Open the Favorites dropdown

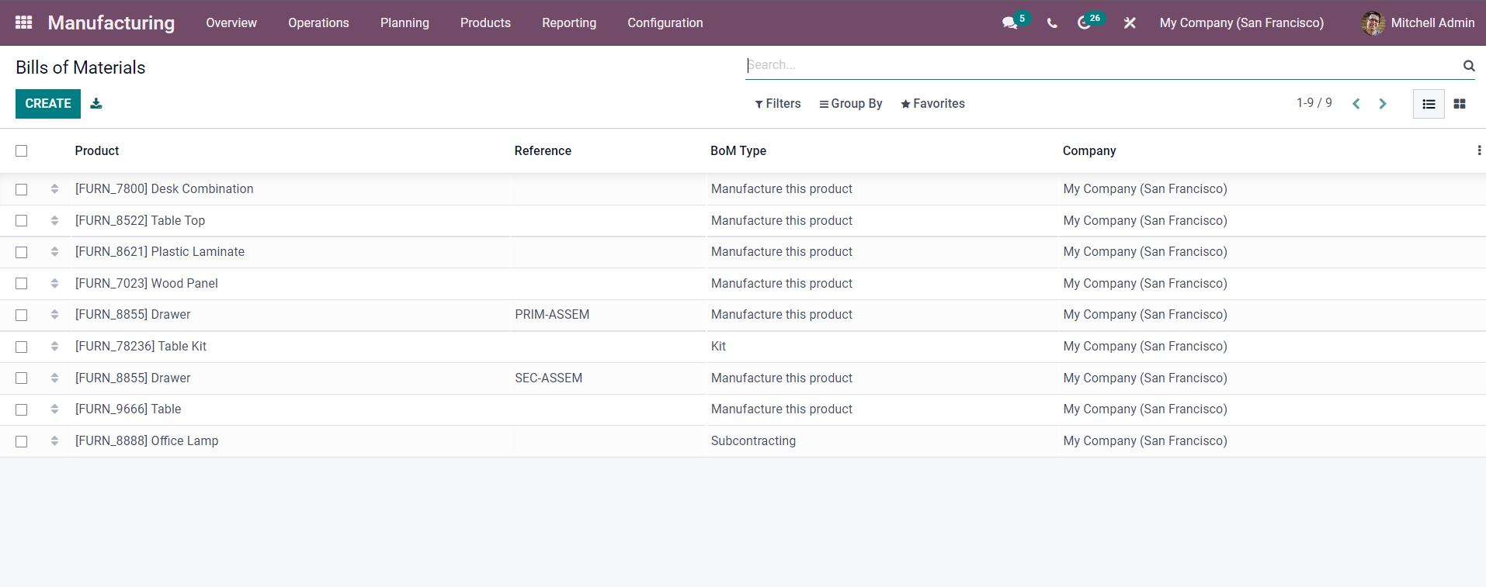pos(932,104)
